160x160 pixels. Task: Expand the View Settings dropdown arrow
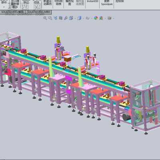pos(114,18)
